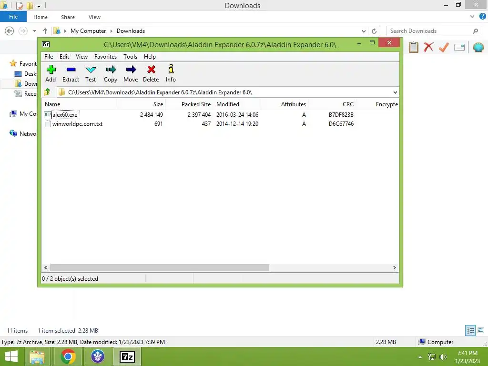Image resolution: width=488 pixels, height=366 pixels.
Task: Show hidden system tray icons
Action: point(420,357)
